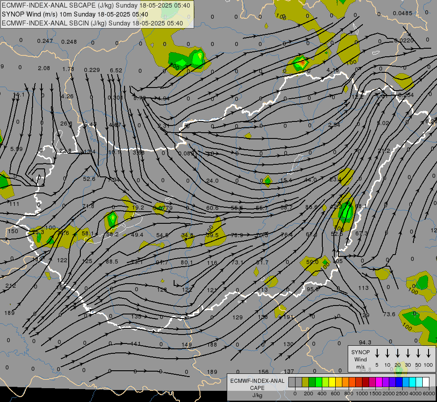Click the 5.02 value on the map

383,123
